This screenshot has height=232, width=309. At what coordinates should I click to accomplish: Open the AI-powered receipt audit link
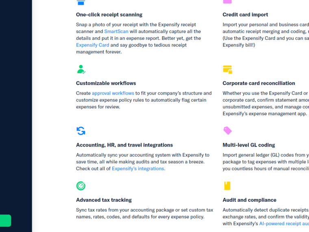point(284,223)
